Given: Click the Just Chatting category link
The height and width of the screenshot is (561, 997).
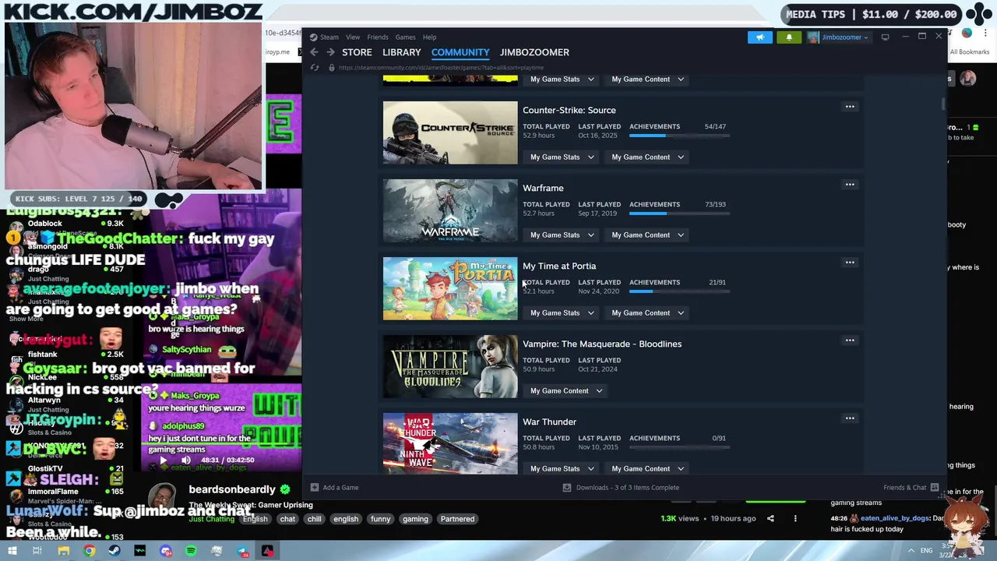Looking at the screenshot, I should click(211, 520).
